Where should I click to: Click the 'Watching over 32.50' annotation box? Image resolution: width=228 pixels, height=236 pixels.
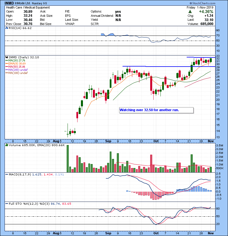tap(156, 110)
